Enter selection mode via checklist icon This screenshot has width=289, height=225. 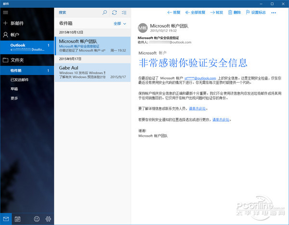point(124,13)
